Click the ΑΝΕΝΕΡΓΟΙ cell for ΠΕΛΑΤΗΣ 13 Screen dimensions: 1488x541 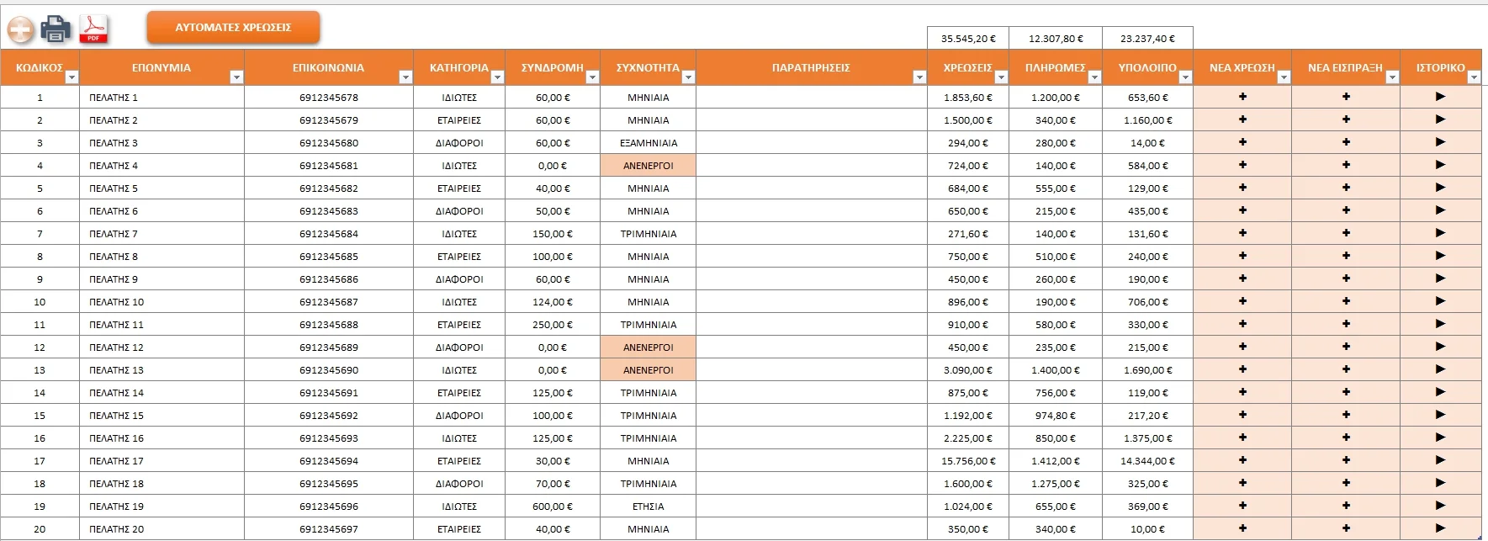pos(649,370)
